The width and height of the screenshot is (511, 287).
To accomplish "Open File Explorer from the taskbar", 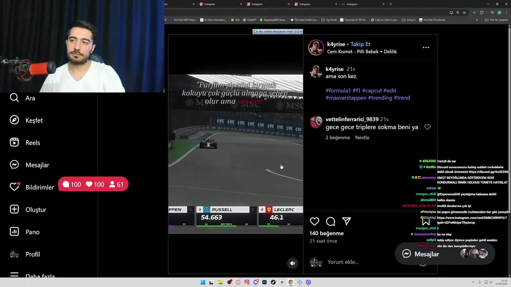I will (x=220, y=282).
